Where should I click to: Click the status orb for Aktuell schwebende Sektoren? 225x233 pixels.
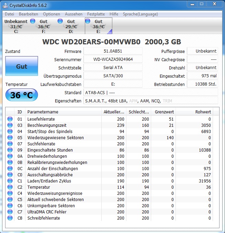pos(10,199)
